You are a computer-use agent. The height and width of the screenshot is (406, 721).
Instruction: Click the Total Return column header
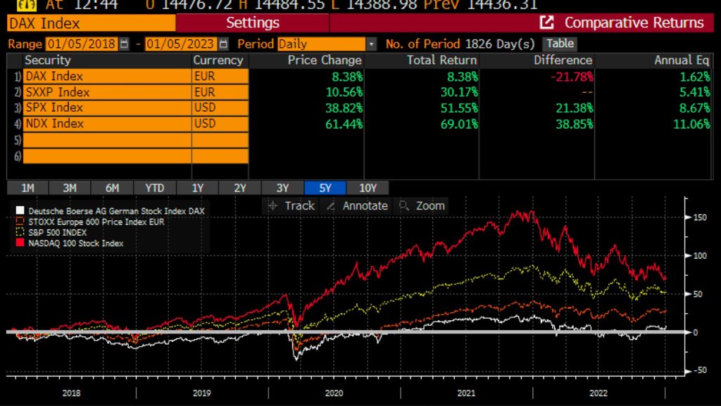441,61
